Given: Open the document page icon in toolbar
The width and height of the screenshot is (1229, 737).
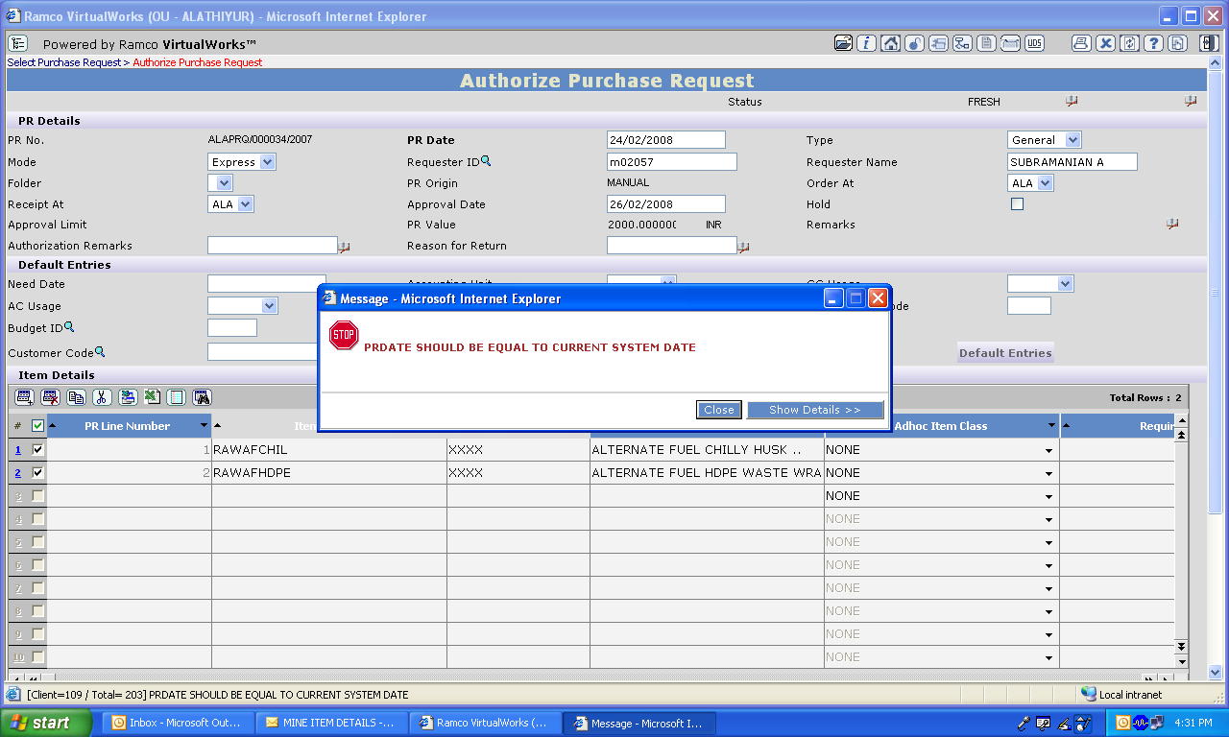Looking at the screenshot, I should [986, 43].
